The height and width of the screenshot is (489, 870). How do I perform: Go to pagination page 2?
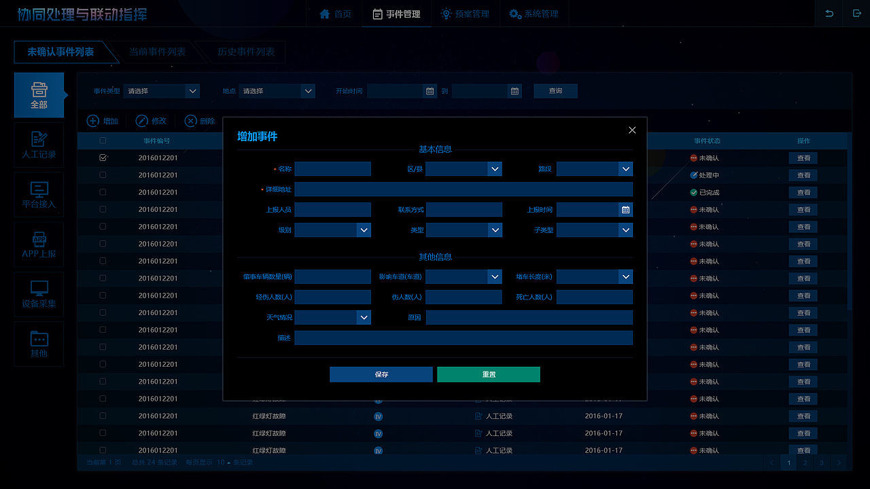[x=805, y=463]
